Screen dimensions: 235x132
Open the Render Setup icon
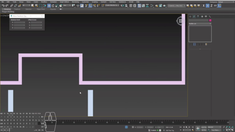click(x=156, y=6)
